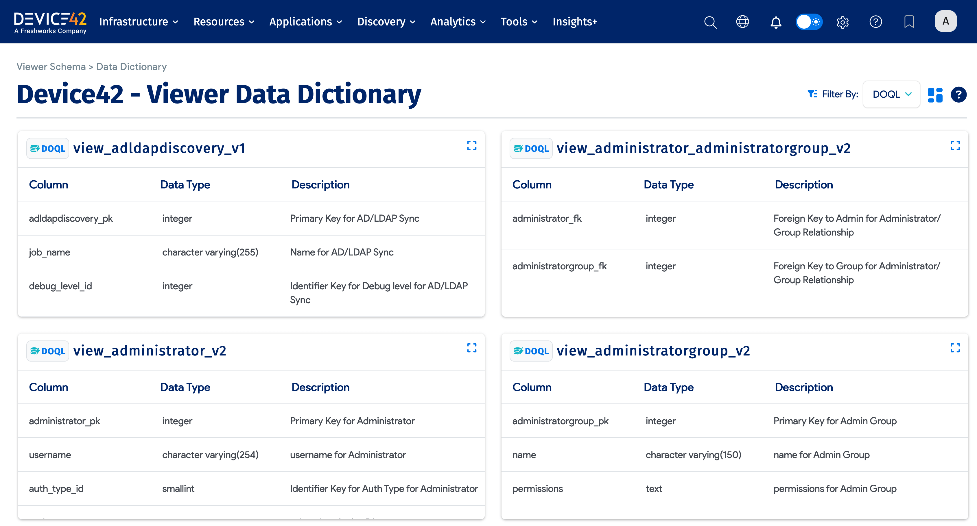The image size is (977, 526).
Task: Expand view_administratorgroup_v2 card to fullscreen
Action: pyautogui.click(x=955, y=348)
